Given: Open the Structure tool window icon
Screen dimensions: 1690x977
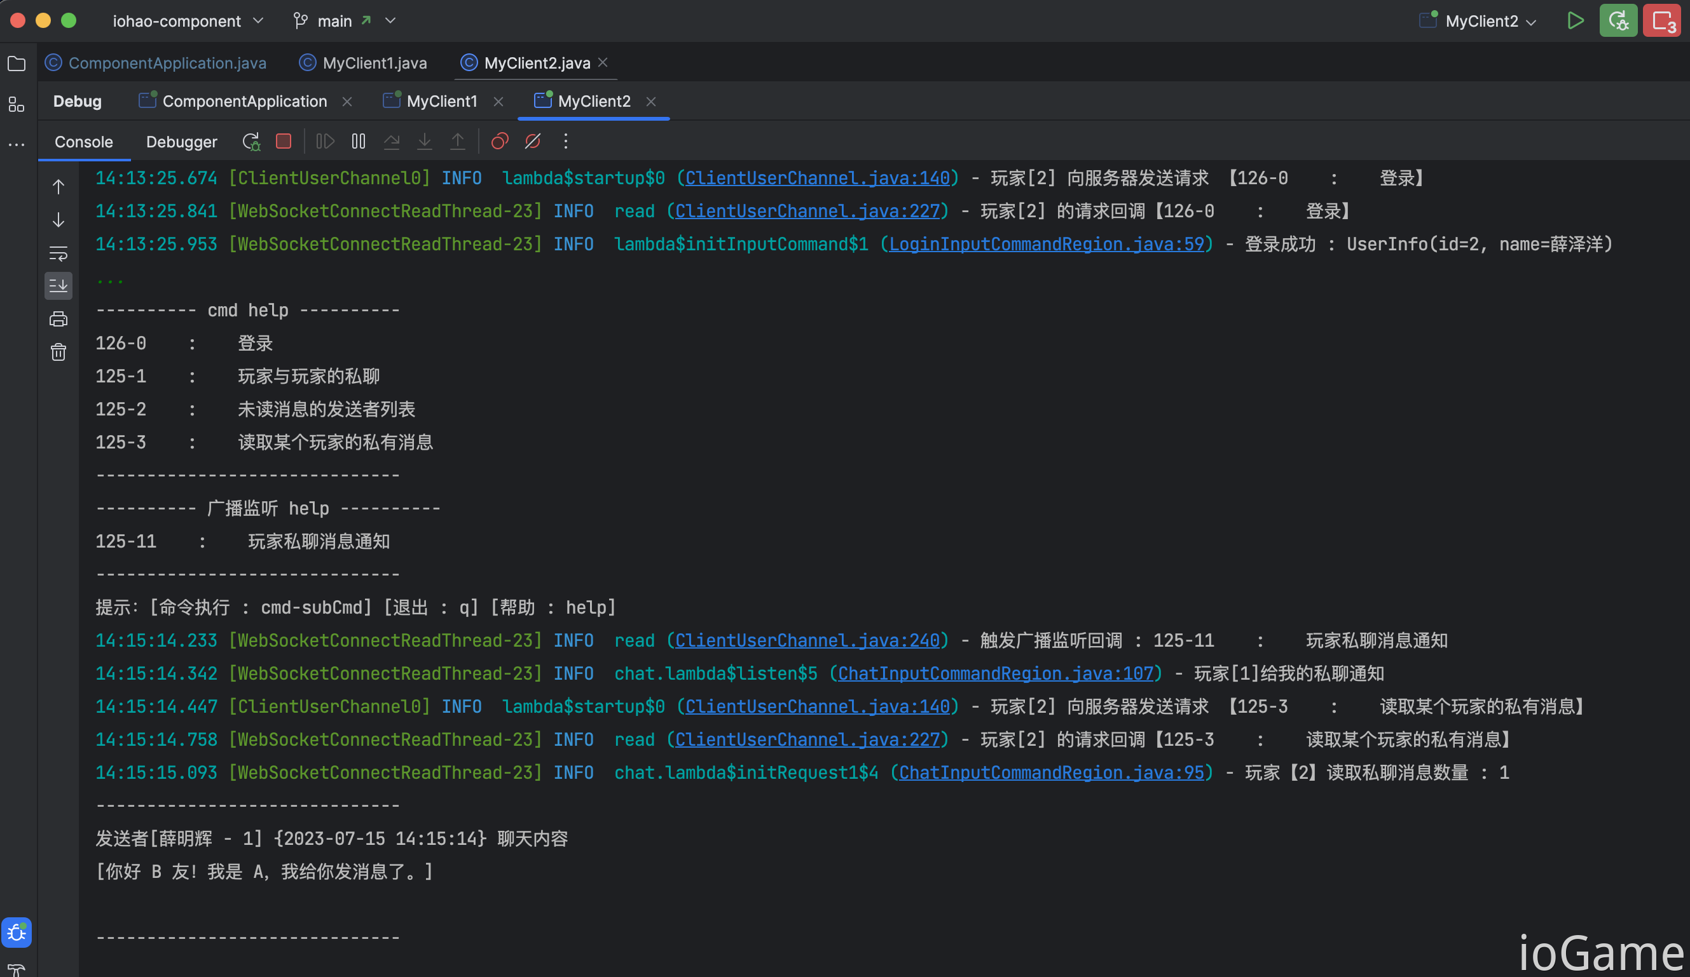Looking at the screenshot, I should click(x=17, y=105).
